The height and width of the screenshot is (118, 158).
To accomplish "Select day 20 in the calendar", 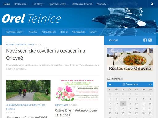I will click(x=136, y=108).
